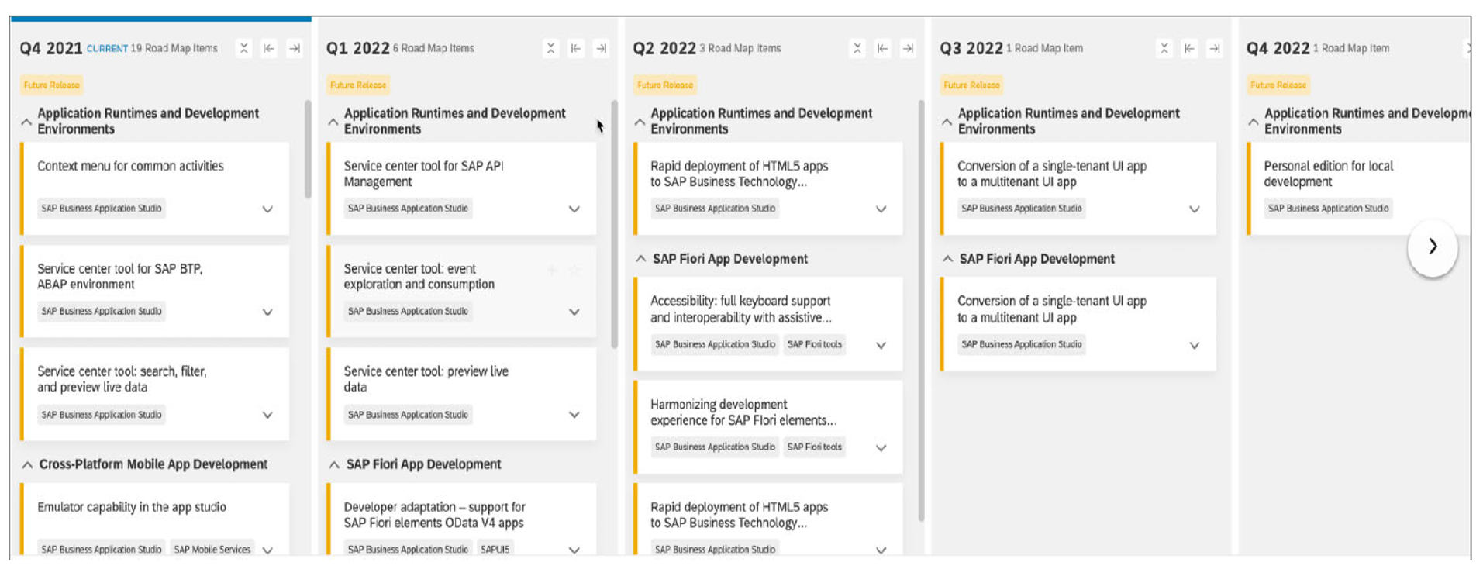1483x576 pixels.
Task: Click the move-to-end arrow icon in Q1 2022 header
Action: [x=602, y=48]
